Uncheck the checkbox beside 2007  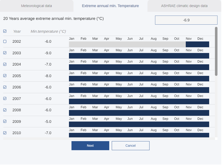pos(5,99)
